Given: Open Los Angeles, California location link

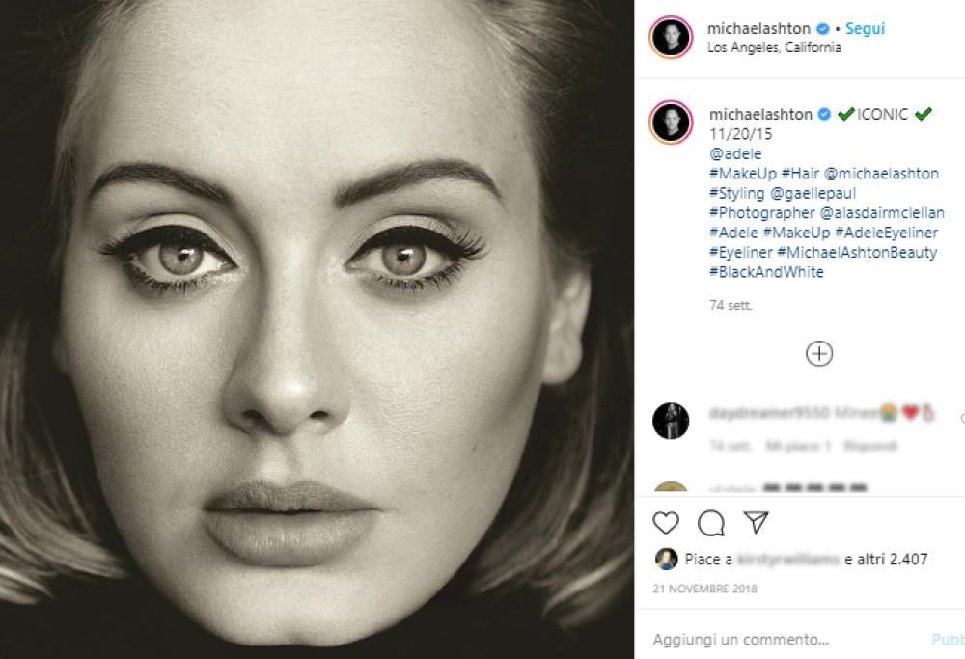Looking at the screenshot, I should (x=774, y=47).
